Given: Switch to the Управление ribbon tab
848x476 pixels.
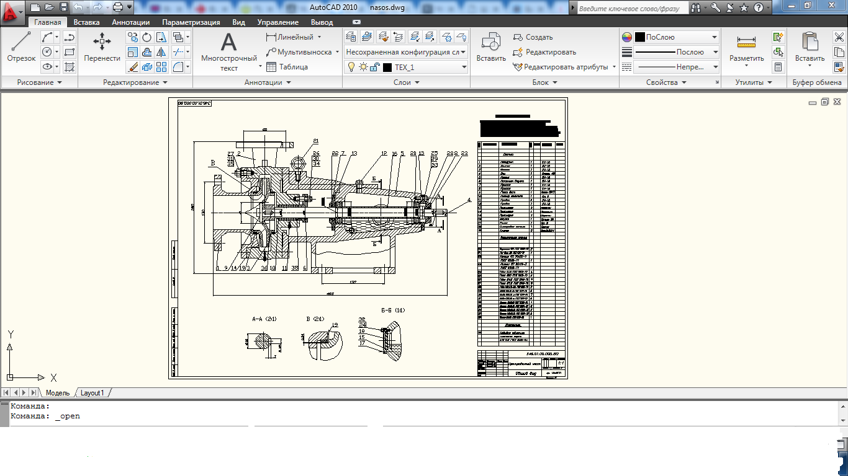Looking at the screenshot, I should (x=277, y=22).
